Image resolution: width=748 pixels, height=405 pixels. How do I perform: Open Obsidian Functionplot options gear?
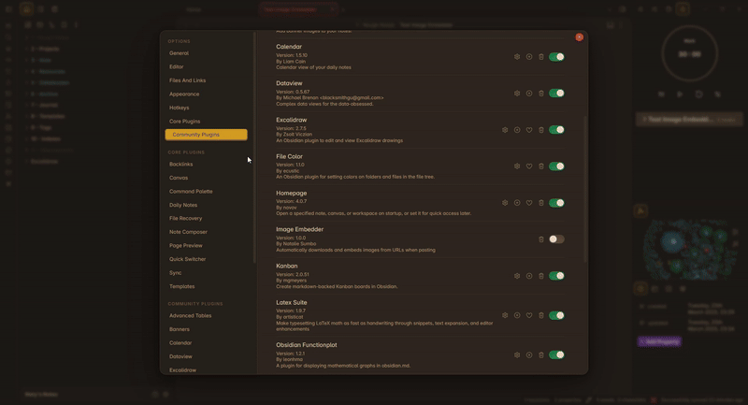click(x=517, y=354)
